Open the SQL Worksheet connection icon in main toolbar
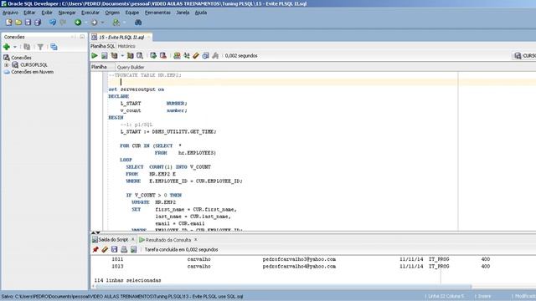 116,23
